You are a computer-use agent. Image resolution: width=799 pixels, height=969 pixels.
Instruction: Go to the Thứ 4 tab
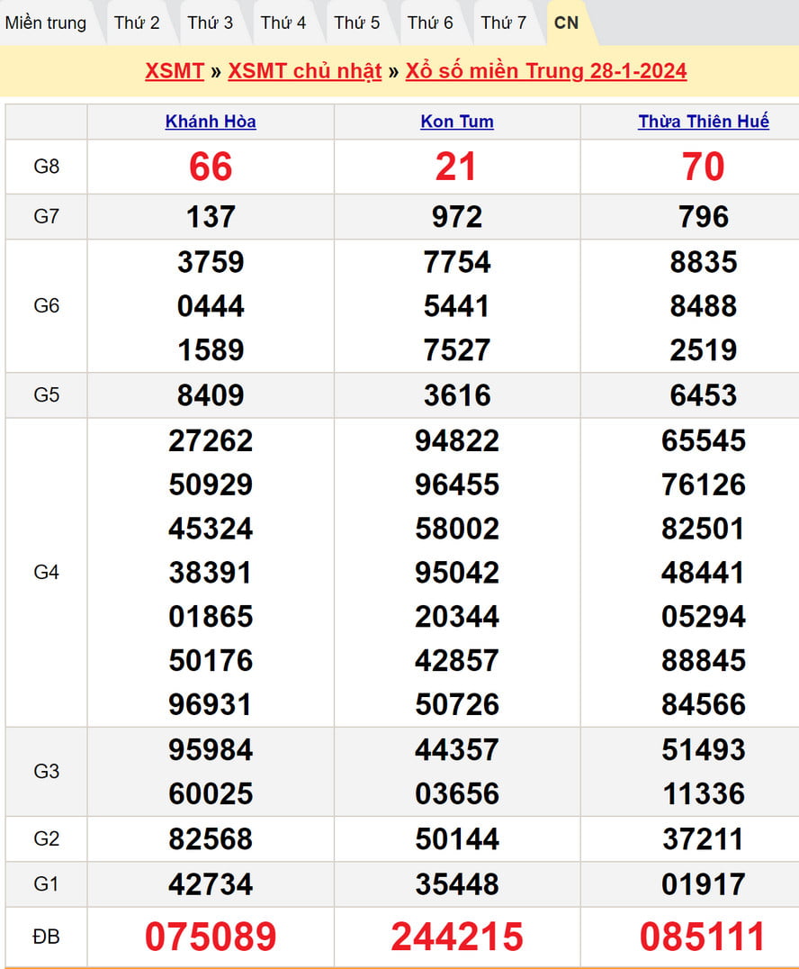(x=283, y=23)
